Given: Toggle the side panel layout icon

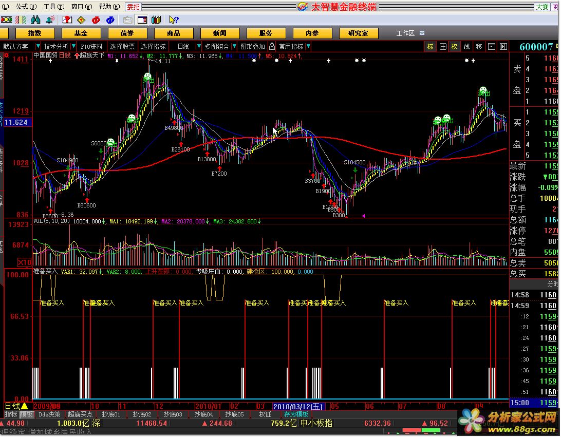Looking at the screenshot, I should [x=142, y=20].
